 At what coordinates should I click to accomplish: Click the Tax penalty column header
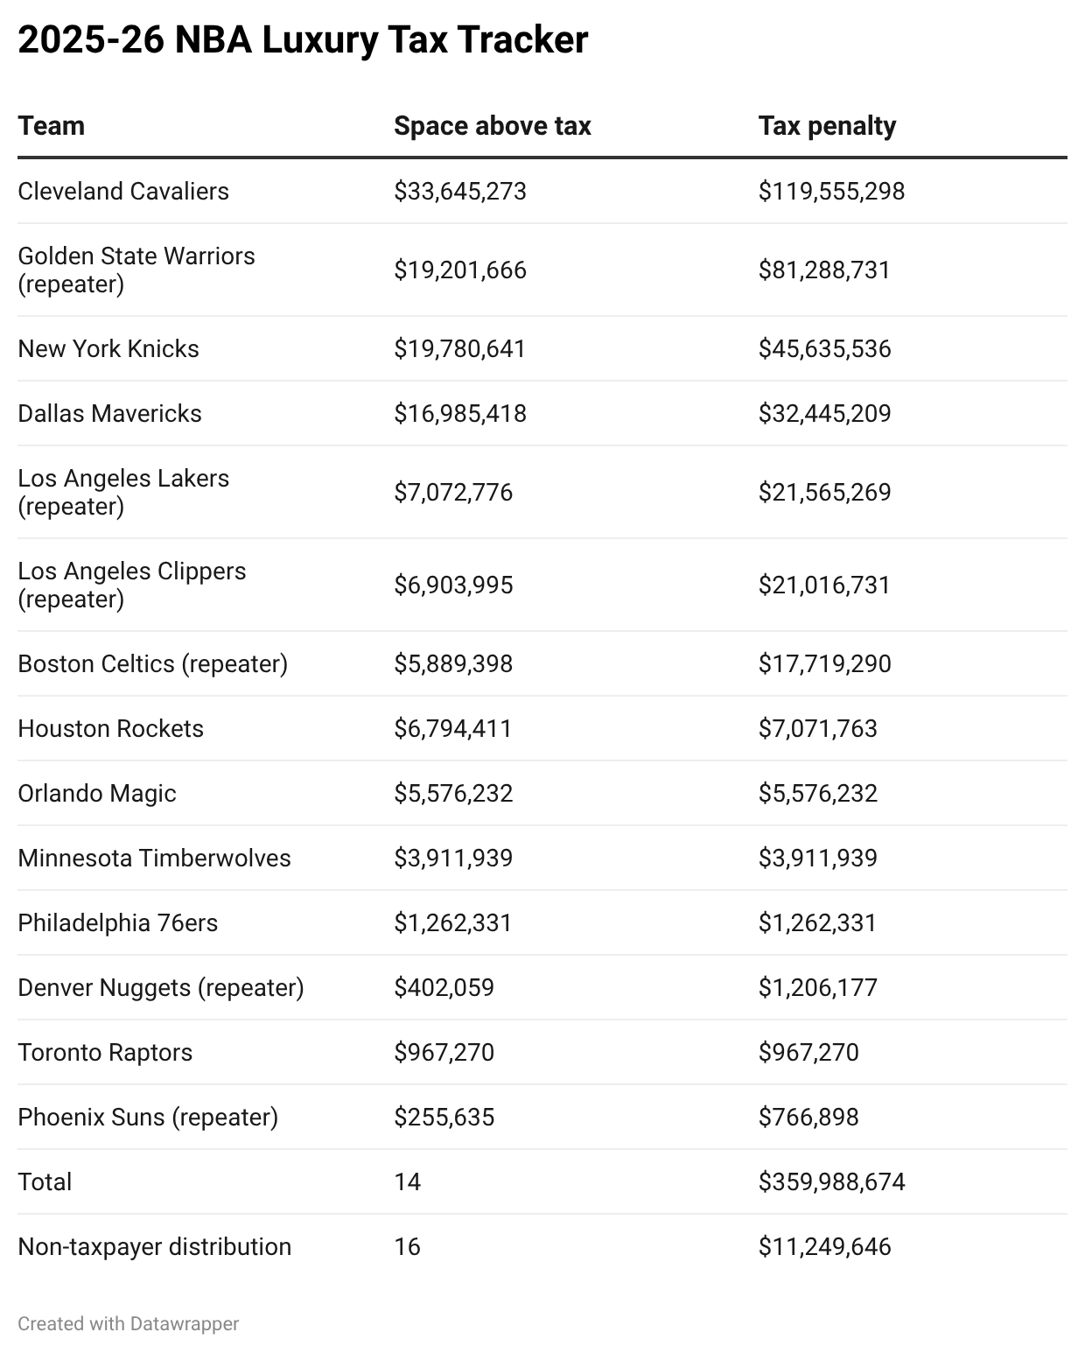coord(827,126)
